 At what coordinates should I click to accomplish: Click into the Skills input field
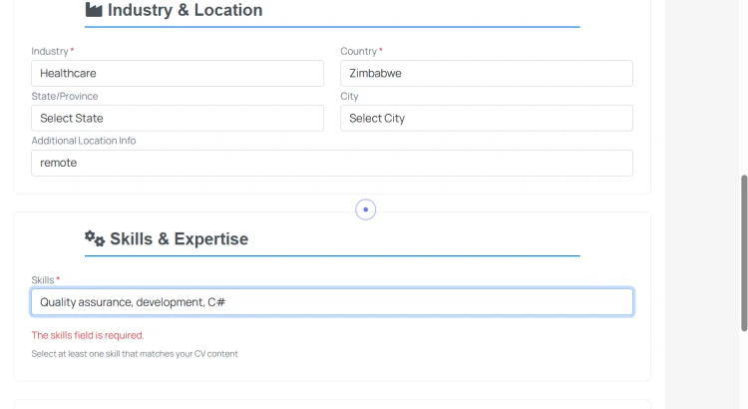coord(331,302)
